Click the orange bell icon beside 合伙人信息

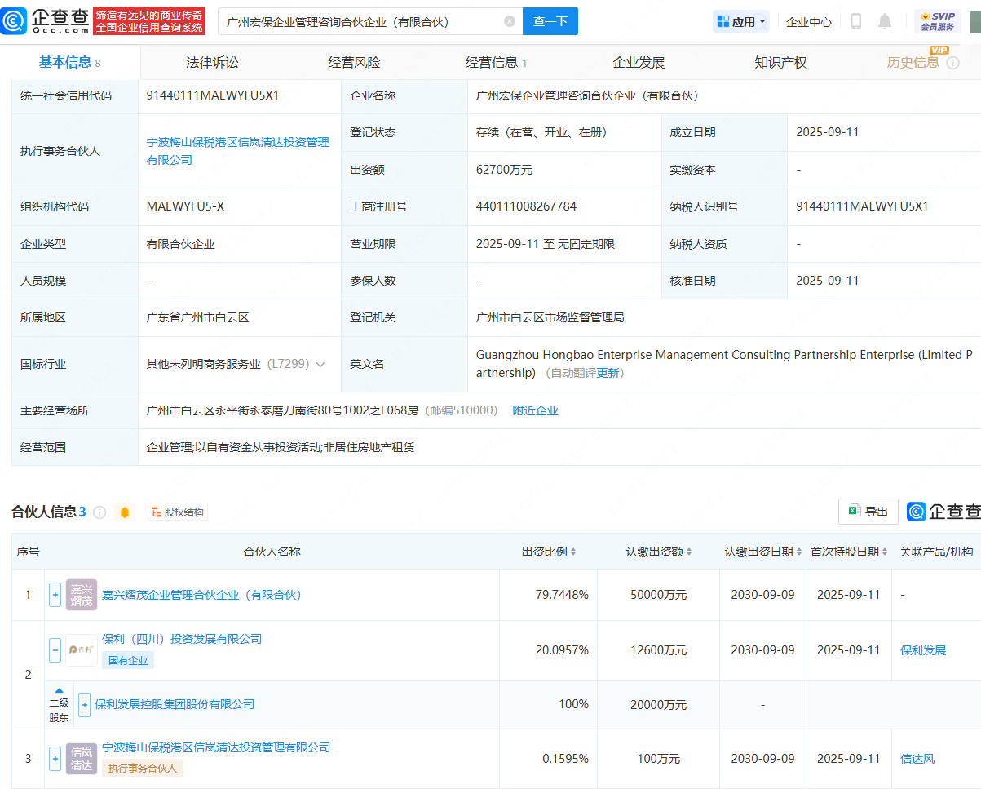pos(125,512)
